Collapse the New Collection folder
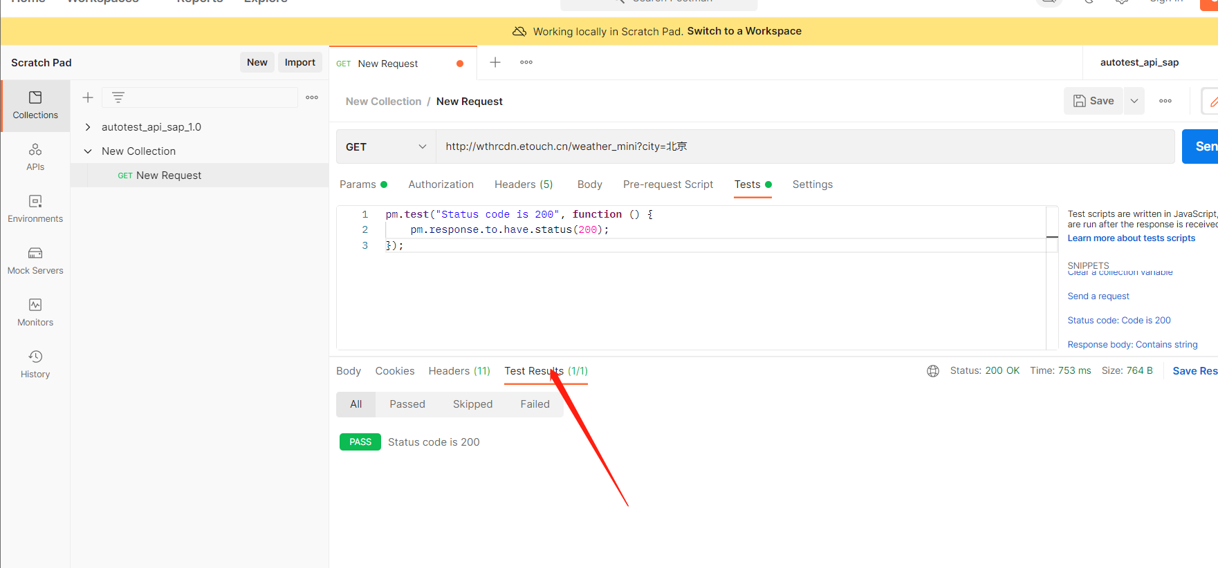This screenshot has height=568, width=1218. pyautogui.click(x=88, y=151)
